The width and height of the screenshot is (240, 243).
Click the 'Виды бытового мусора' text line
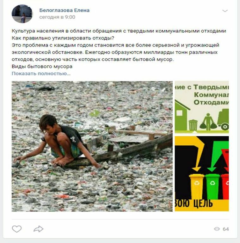(x=42, y=66)
